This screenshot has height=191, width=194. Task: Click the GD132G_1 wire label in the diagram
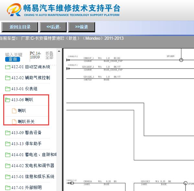click(x=89, y=77)
